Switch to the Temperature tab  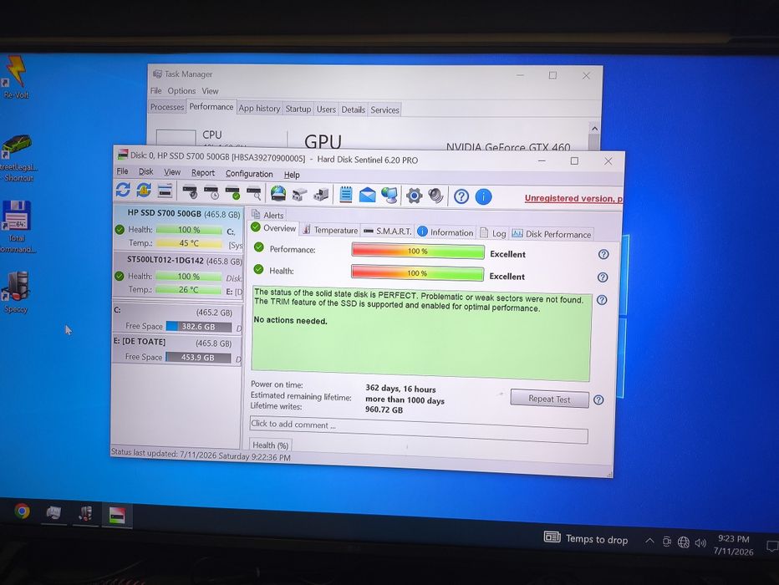(x=330, y=231)
